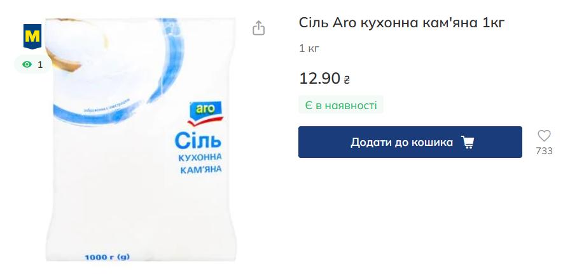Screen dimensions: 584x274
Task: Open the salt package product image
Action: pyautogui.click(x=141, y=140)
